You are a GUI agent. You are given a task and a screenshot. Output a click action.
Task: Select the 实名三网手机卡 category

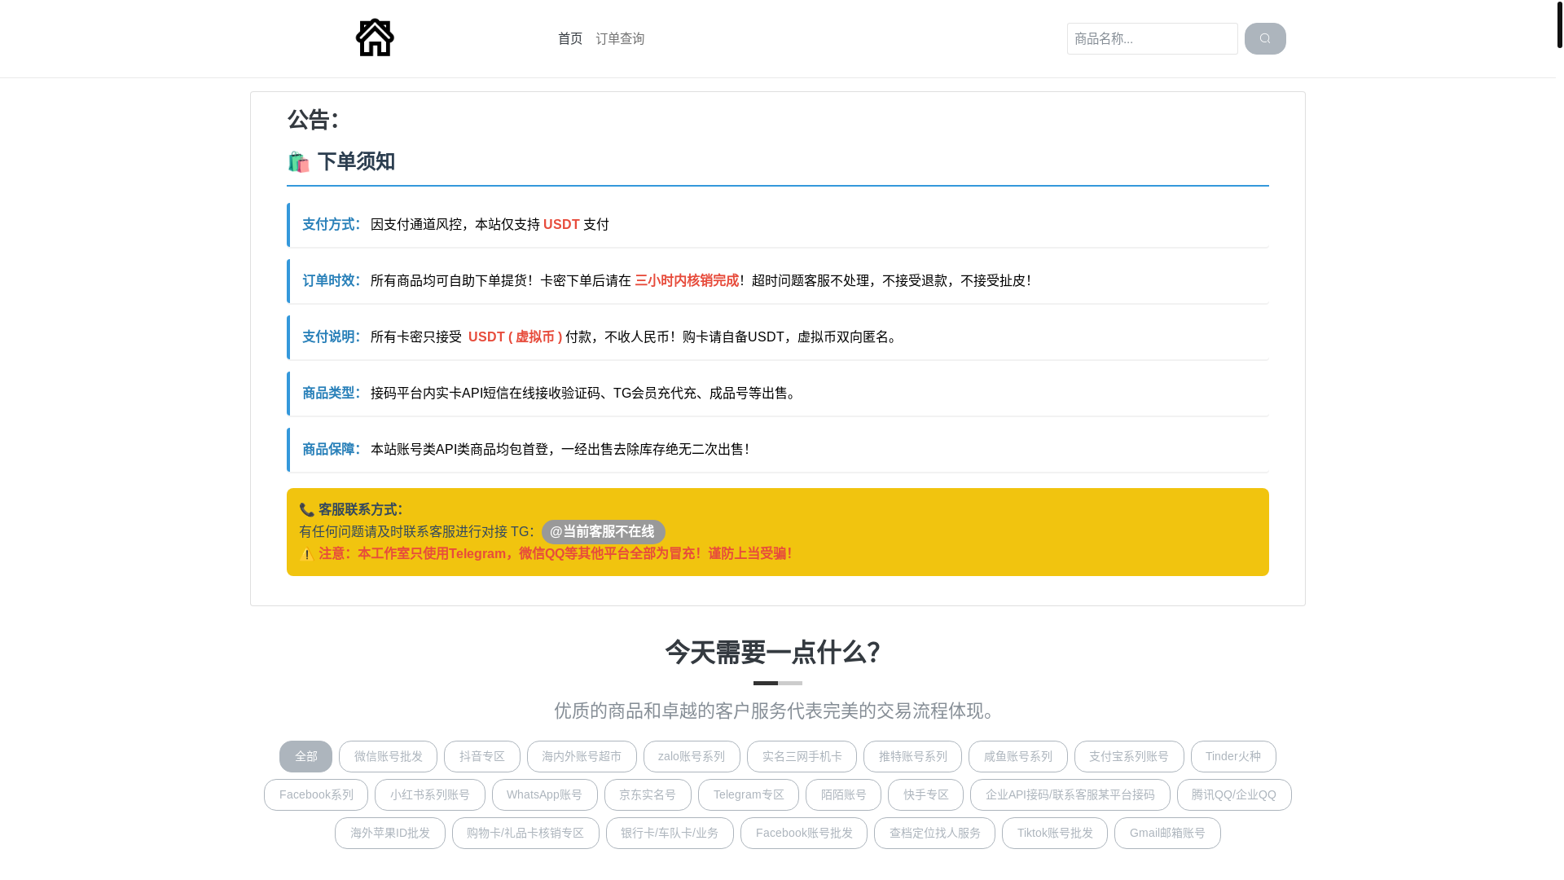(x=802, y=756)
